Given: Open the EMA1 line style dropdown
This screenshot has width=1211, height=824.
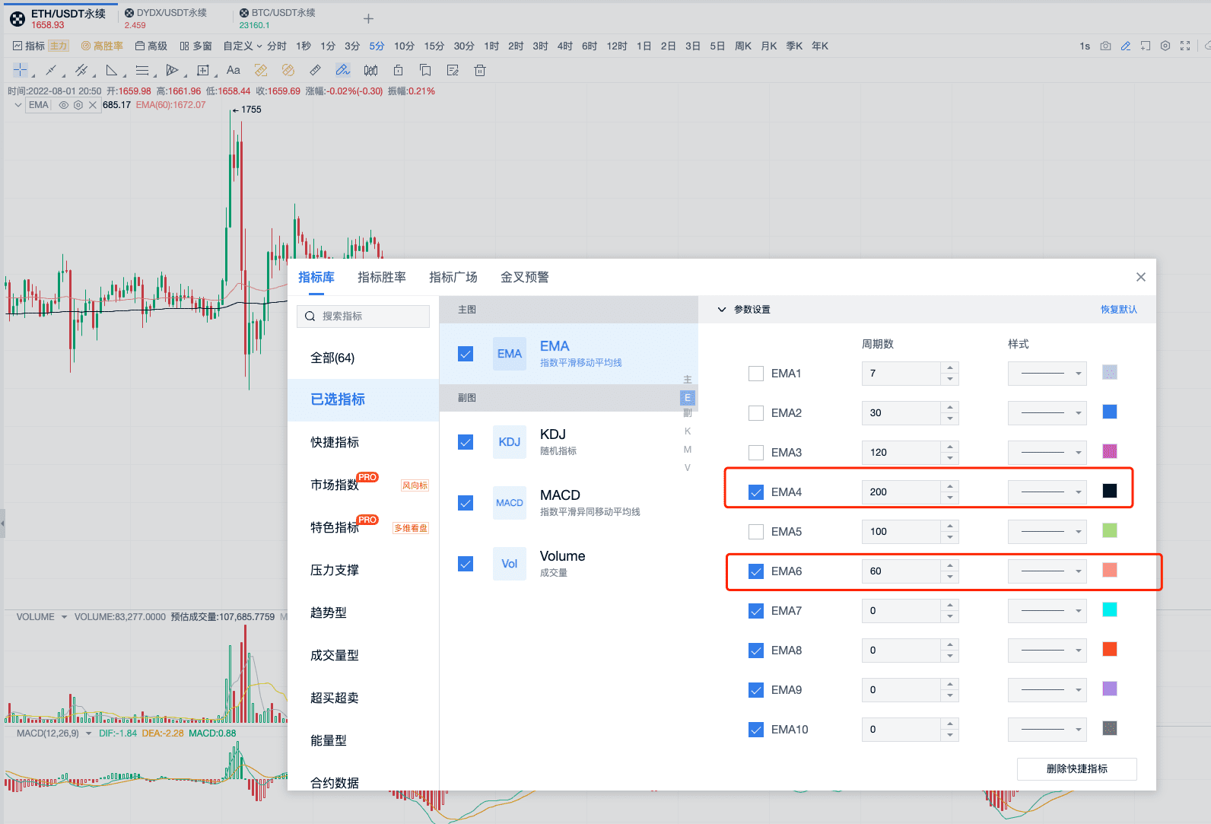Looking at the screenshot, I should pos(1047,374).
